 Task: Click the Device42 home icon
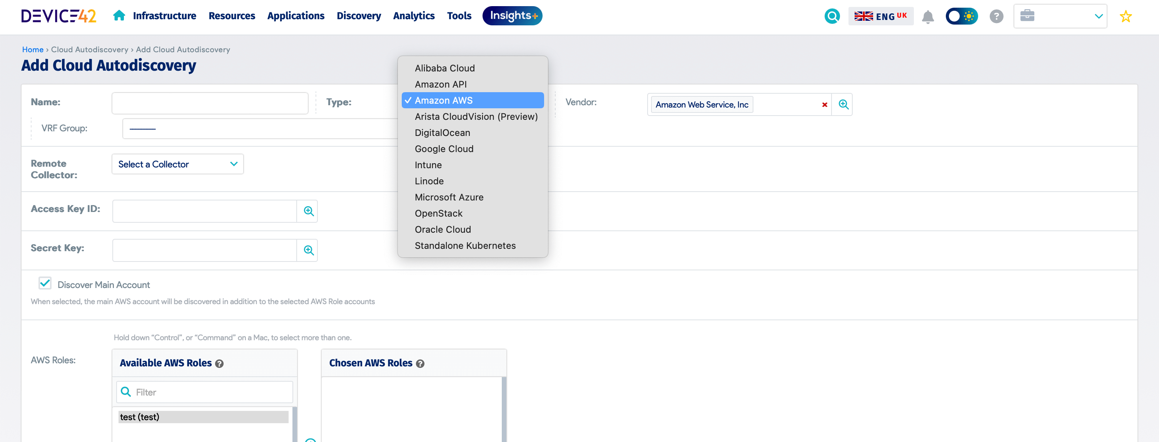click(119, 15)
